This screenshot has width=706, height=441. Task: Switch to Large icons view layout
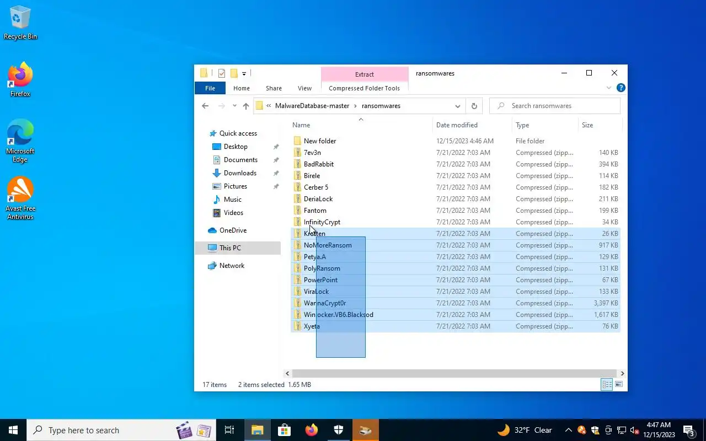619,385
